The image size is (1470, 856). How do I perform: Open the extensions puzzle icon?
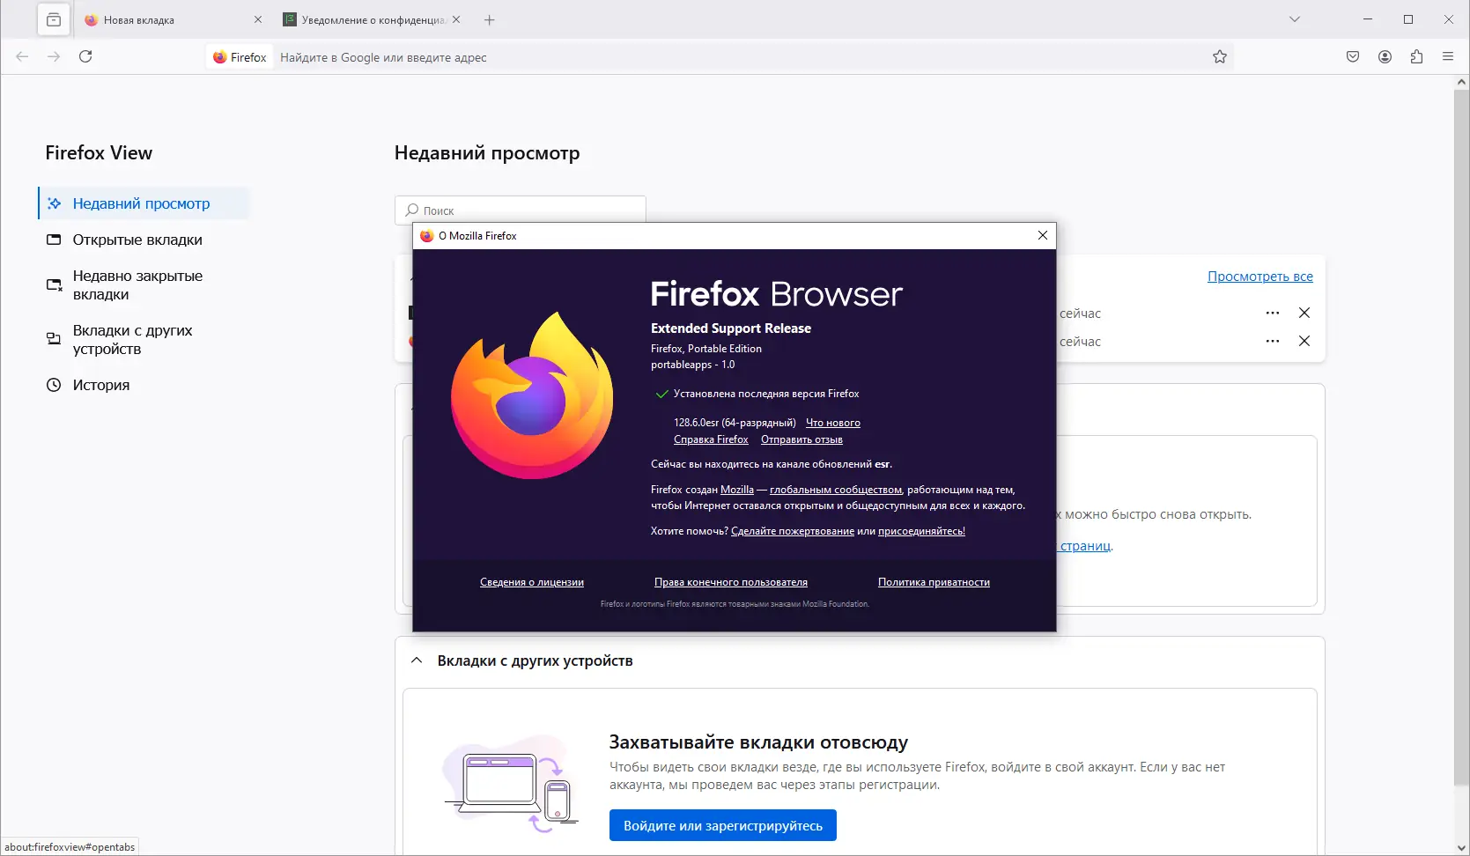tap(1417, 56)
